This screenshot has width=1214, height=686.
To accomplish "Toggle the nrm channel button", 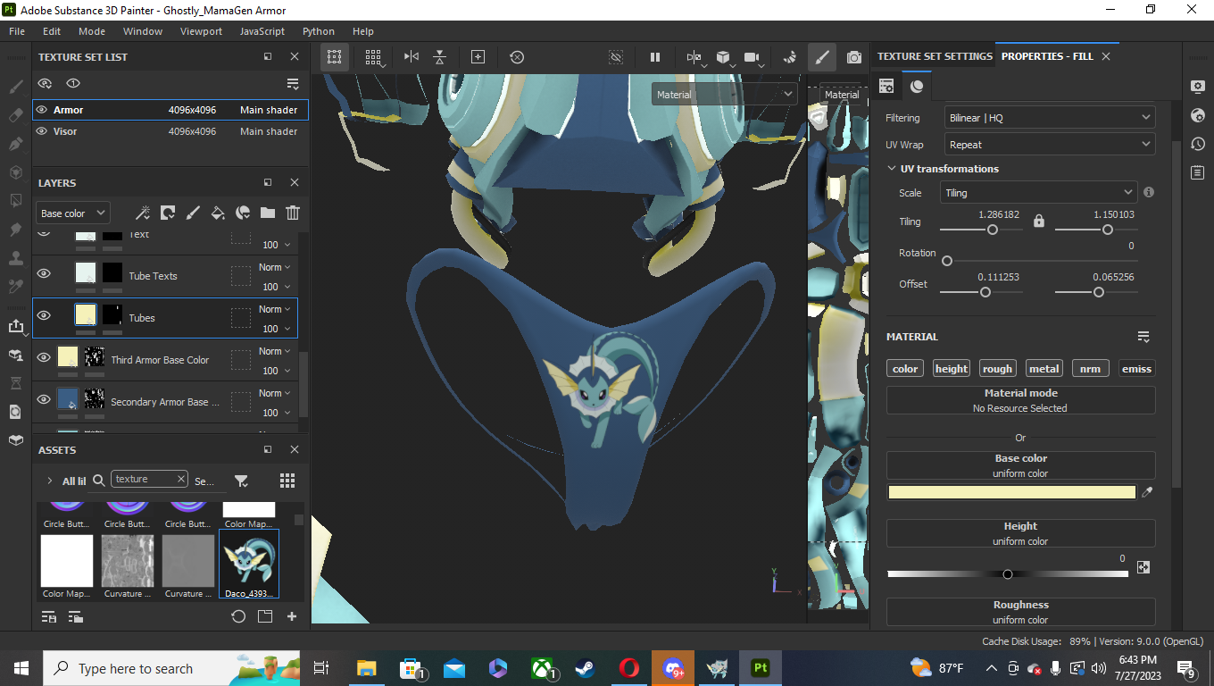I will click(1091, 369).
